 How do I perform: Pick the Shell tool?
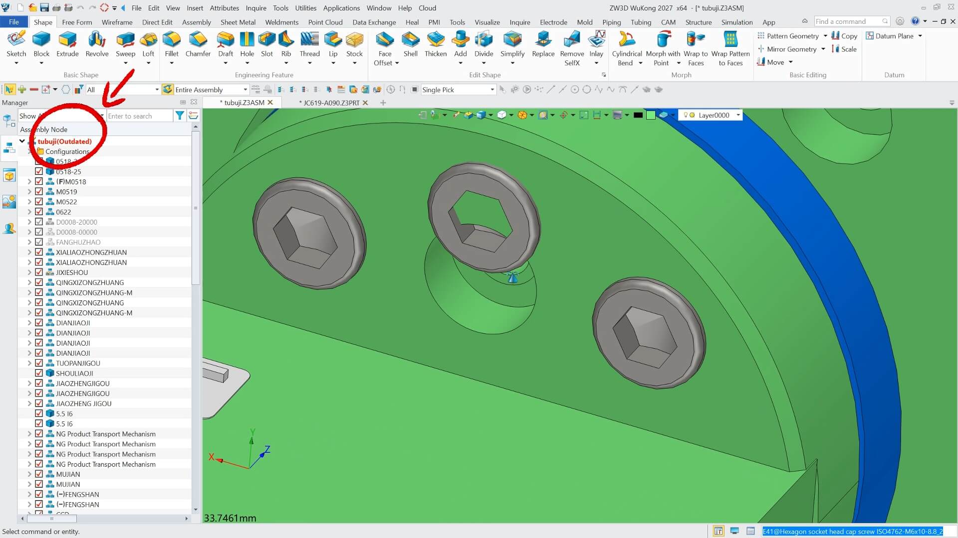pyautogui.click(x=410, y=44)
